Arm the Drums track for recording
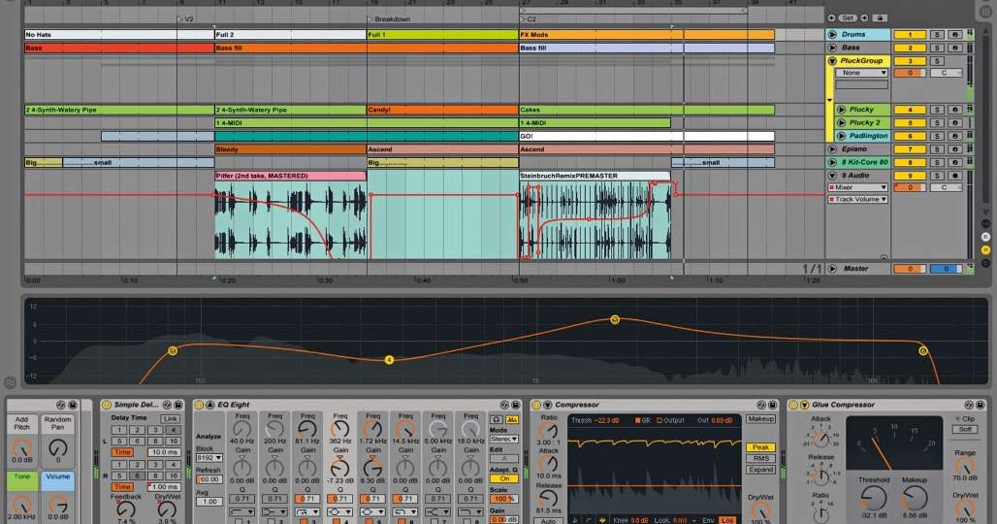This screenshot has height=524, width=997. pos(954,34)
